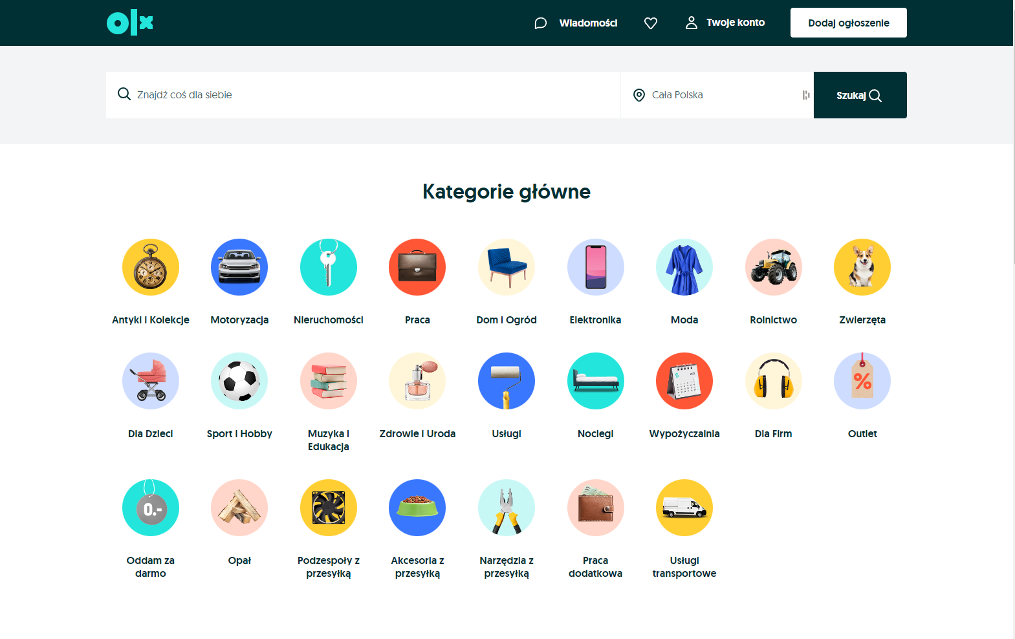Screen dimensions: 1015x639
Task: Click the OLX logo in header
Action: [130, 23]
